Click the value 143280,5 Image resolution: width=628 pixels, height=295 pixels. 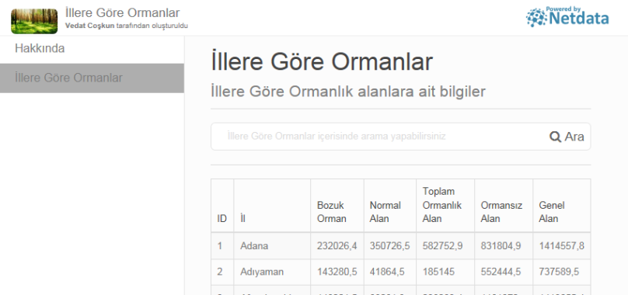337,272
